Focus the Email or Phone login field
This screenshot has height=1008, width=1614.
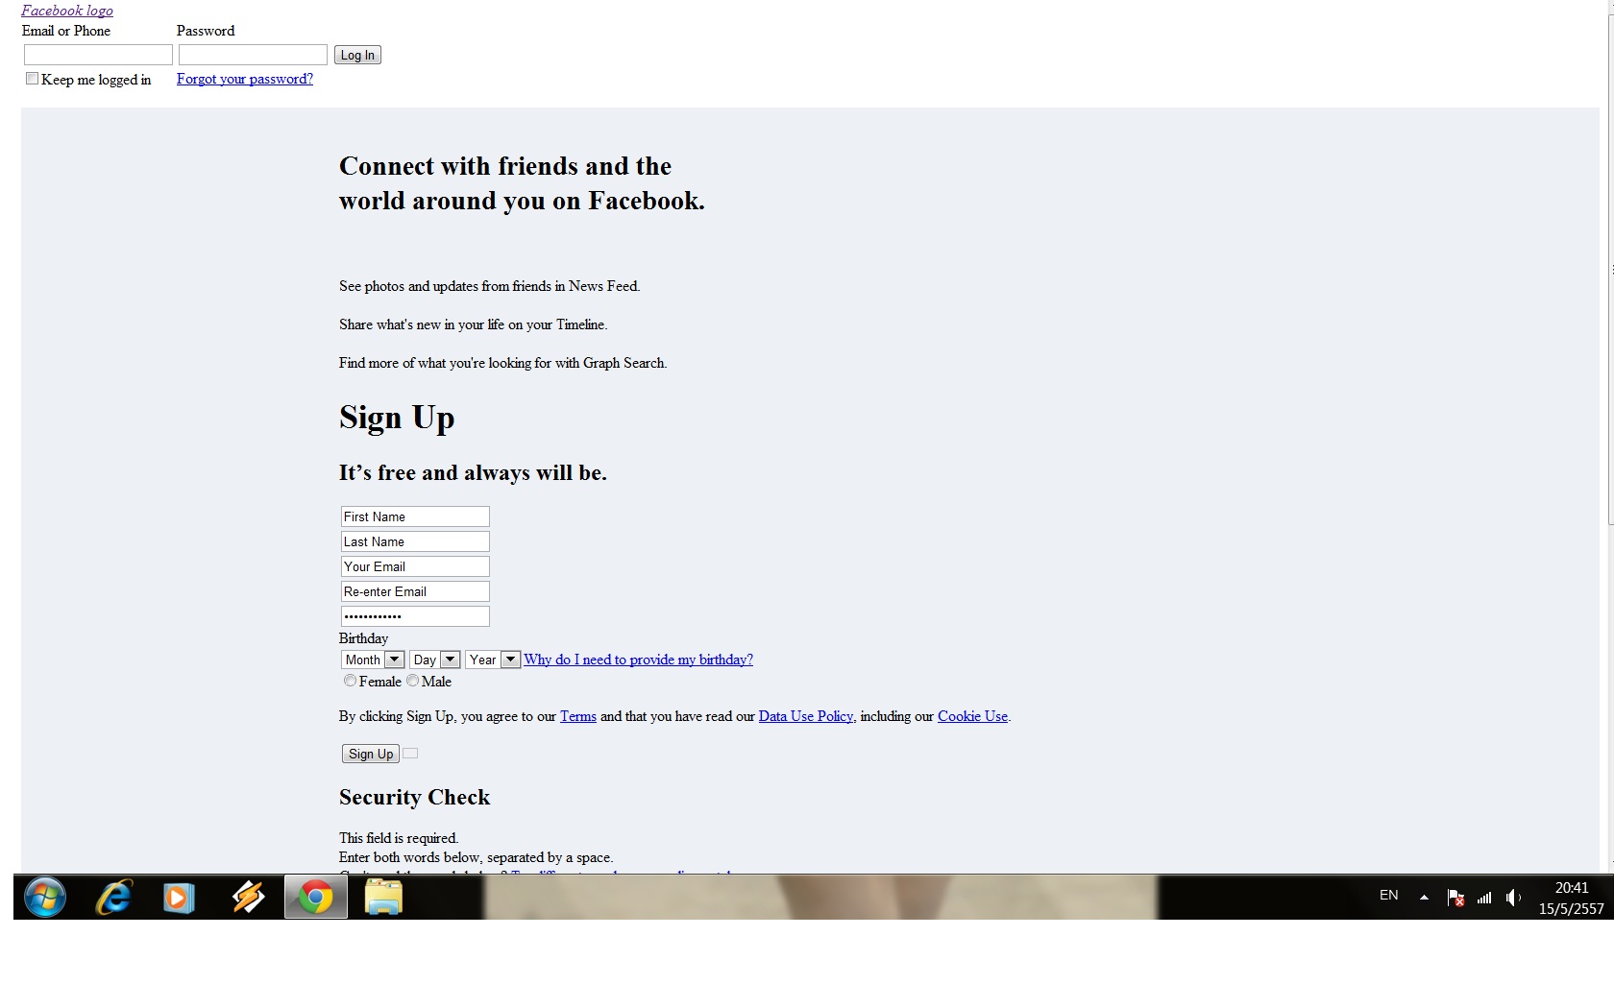(x=98, y=55)
